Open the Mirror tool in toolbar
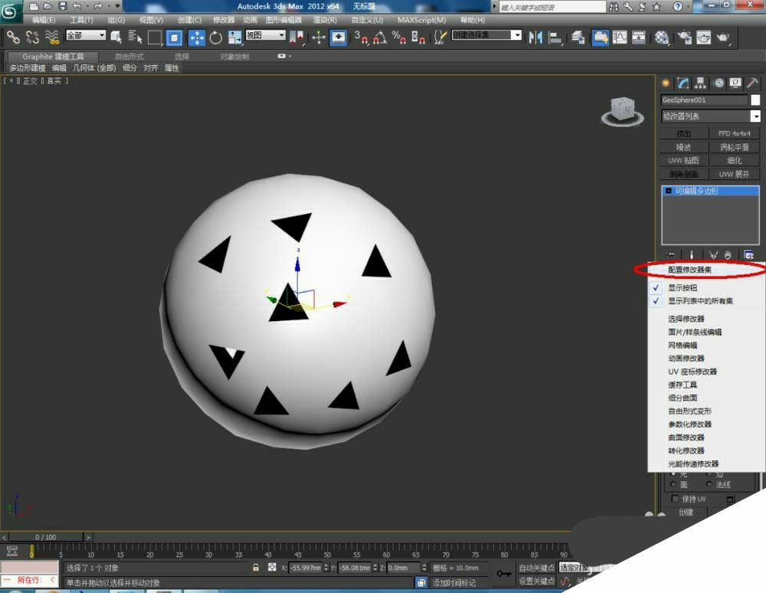This screenshot has width=766, height=593. point(535,37)
